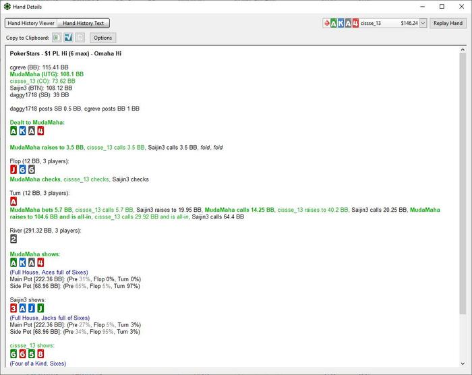472x375 pixels.
Task: Click 'River (291.32 BB, 3 players):' label
Action: [45, 231]
